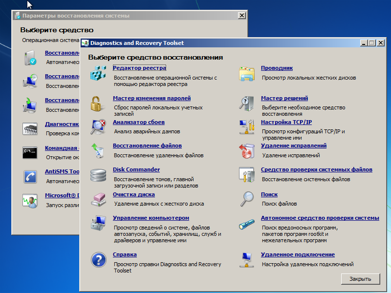
Task: Maximize the Diagnostics and Recovery Toolset window
Action: tap(372, 43)
